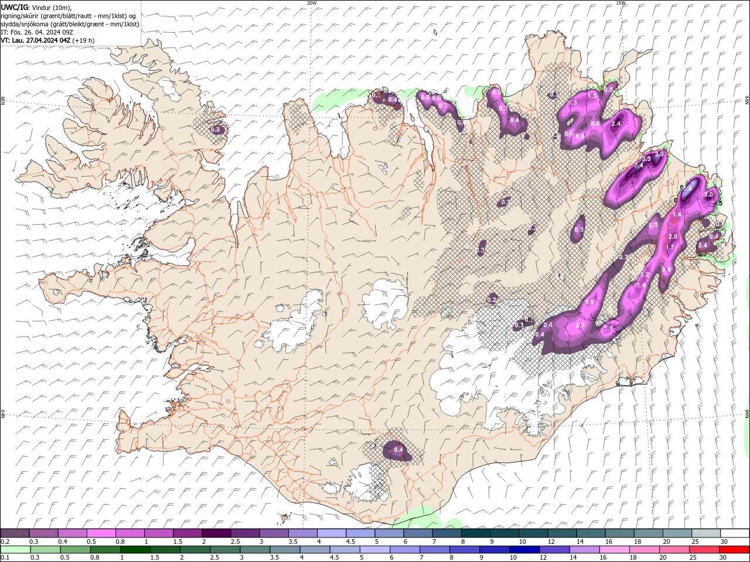
Task: Select the '1.1' value in the southeastern snow band
Action: [609, 329]
